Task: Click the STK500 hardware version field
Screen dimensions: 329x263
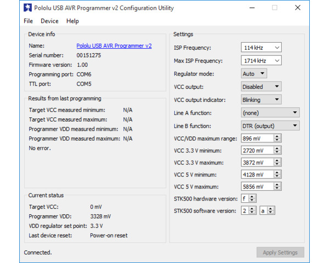Action: (245, 198)
